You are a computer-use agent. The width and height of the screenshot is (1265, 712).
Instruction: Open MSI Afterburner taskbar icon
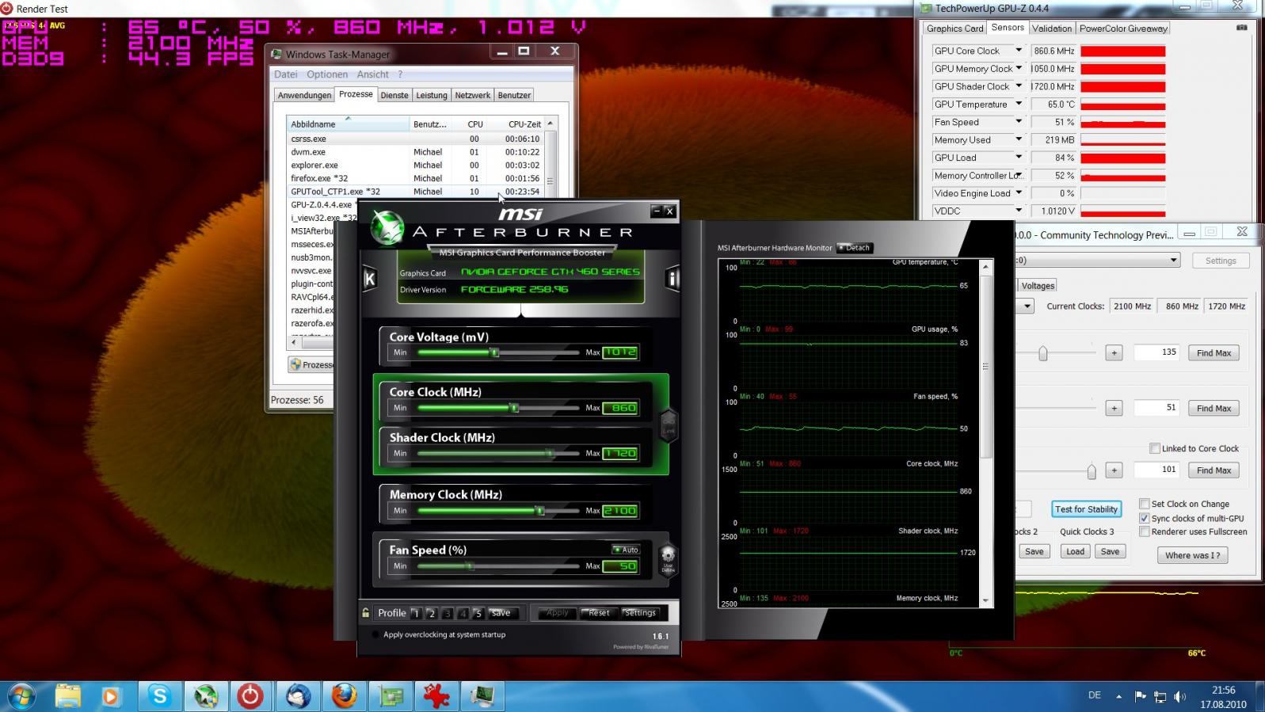coord(206,696)
